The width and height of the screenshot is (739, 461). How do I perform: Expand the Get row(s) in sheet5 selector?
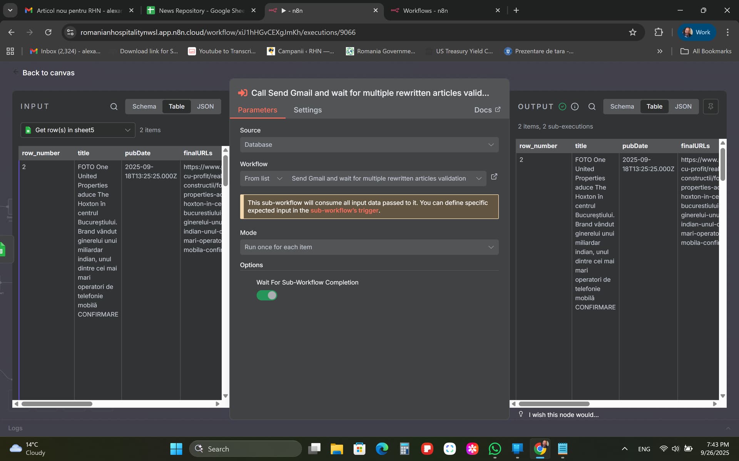click(x=78, y=130)
